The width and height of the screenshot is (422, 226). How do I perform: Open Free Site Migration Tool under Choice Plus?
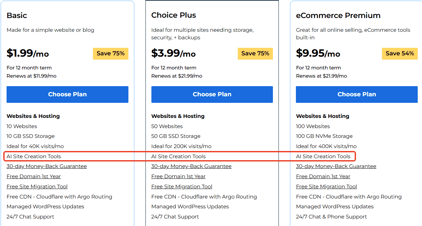coord(182,187)
